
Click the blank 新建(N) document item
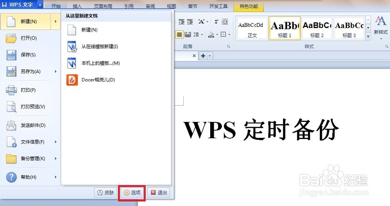[116, 30]
